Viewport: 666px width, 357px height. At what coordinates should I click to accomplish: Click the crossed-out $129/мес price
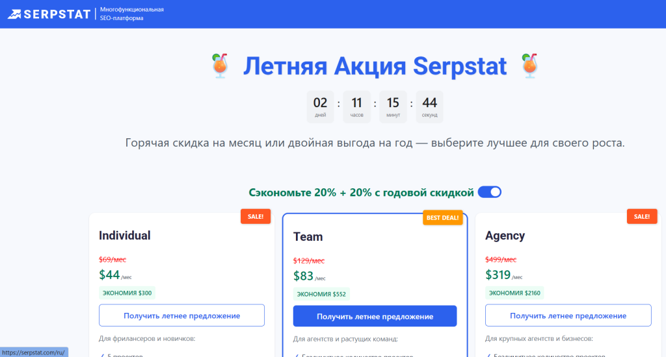point(309,261)
